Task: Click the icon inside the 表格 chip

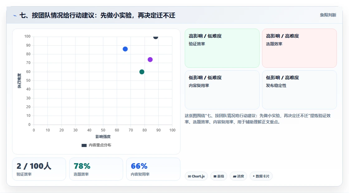Action: [215, 176]
